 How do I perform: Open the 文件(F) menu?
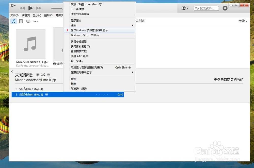coord(14,15)
